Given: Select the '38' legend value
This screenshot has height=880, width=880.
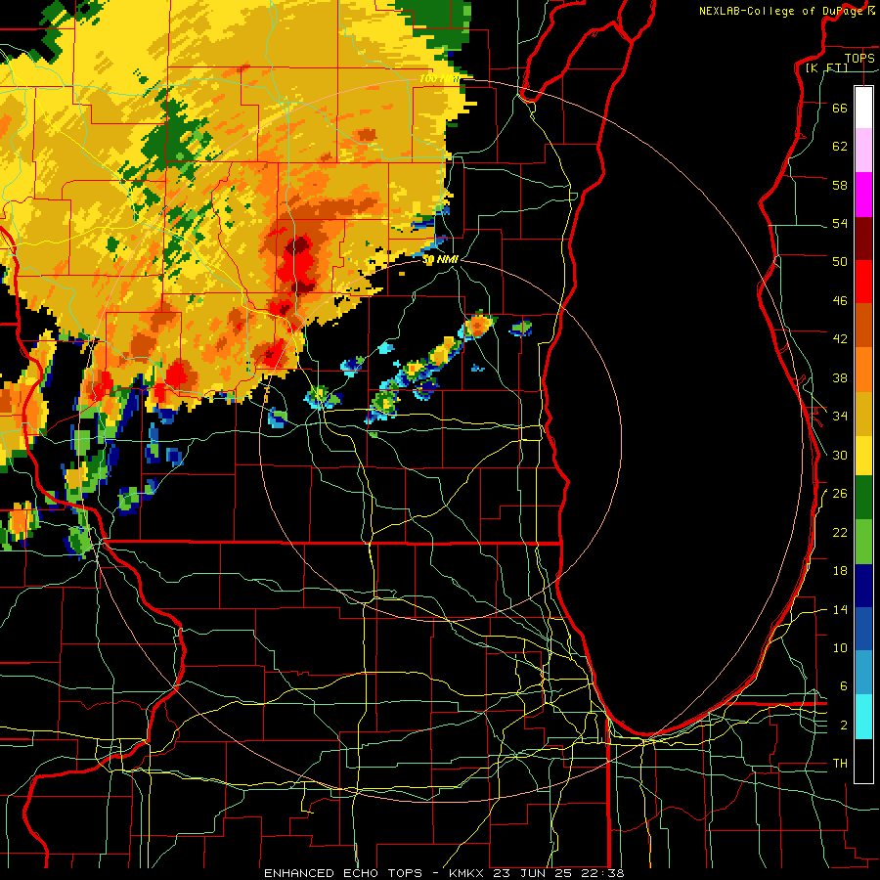Looking at the screenshot, I should pyautogui.click(x=840, y=377).
